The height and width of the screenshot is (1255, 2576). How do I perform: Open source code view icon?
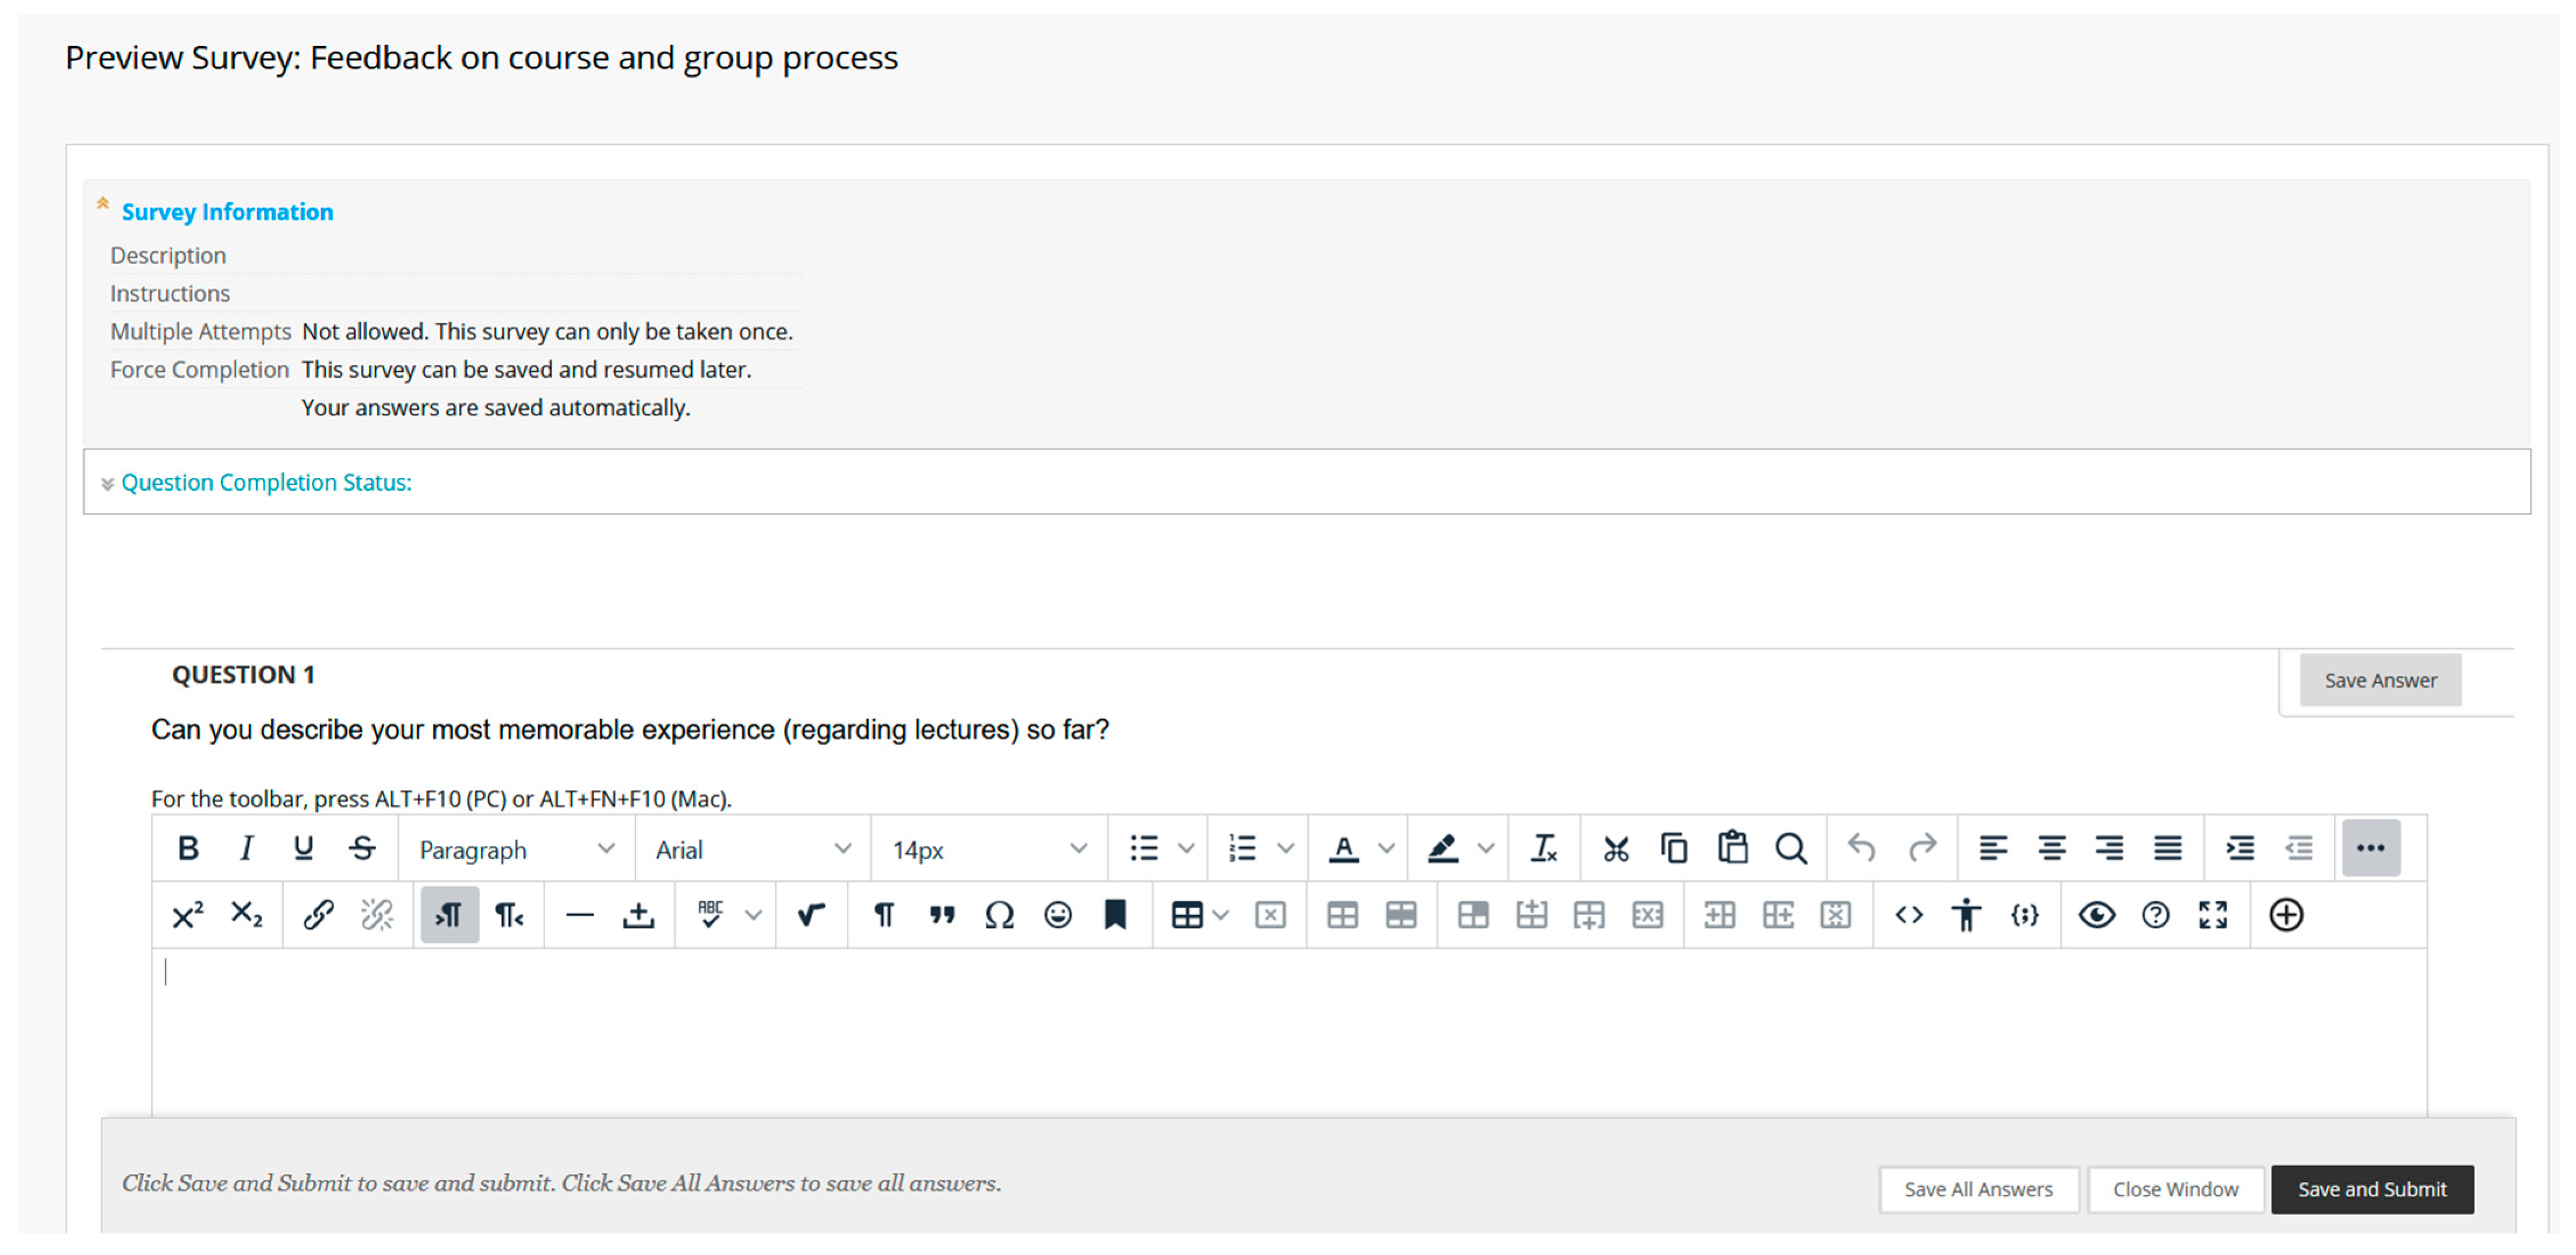[1908, 915]
